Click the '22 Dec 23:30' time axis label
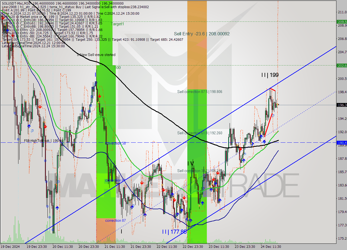The height and width of the screenshot is (250, 347). pyautogui.click(x=193, y=247)
